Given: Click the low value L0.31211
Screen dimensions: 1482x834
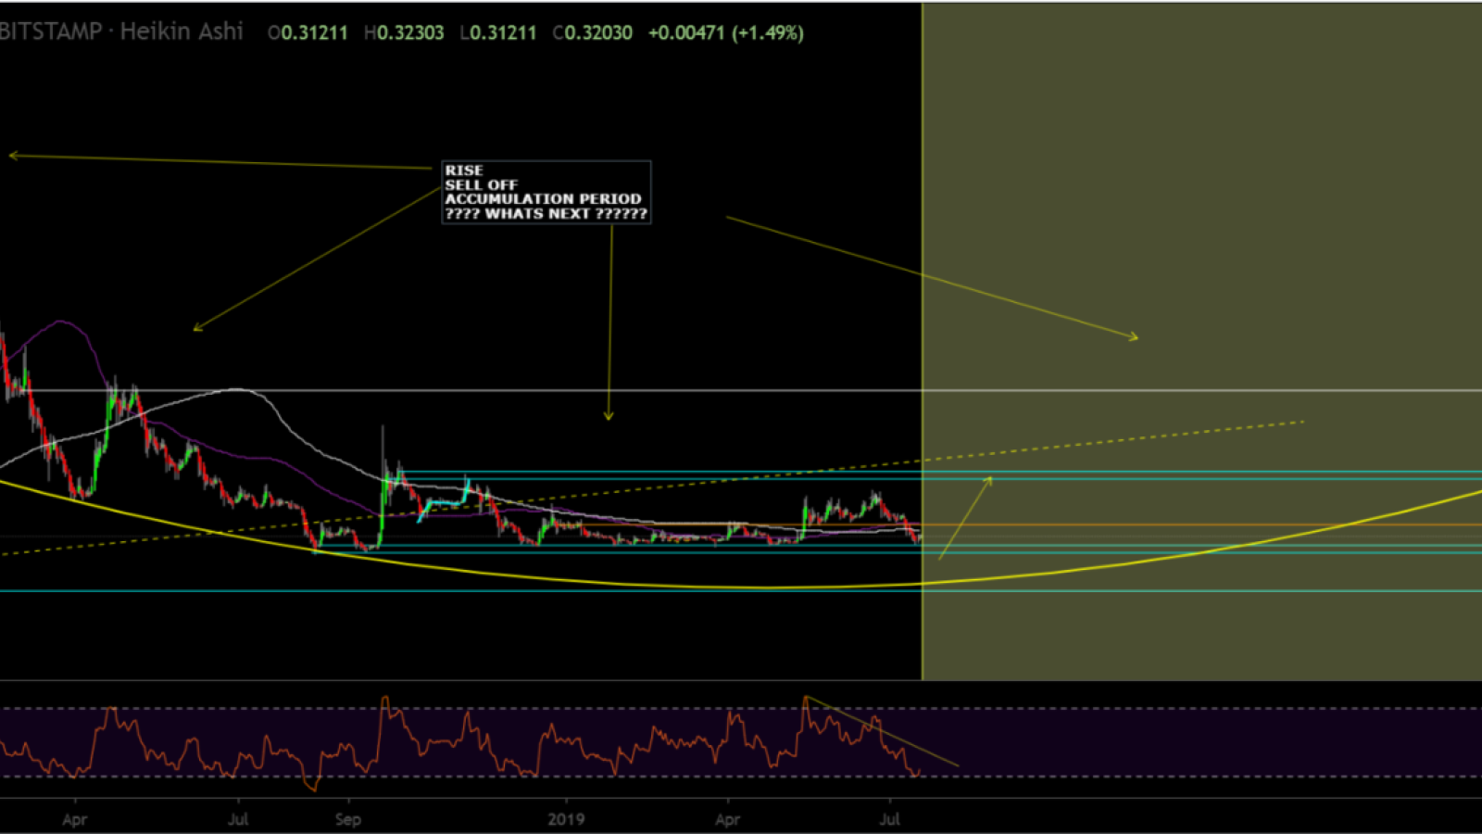Looking at the screenshot, I should [x=498, y=32].
